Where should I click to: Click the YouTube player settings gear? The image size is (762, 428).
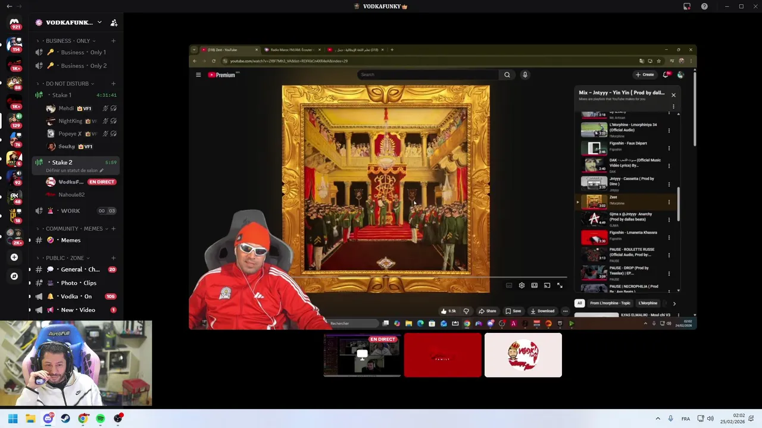click(x=521, y=286)
